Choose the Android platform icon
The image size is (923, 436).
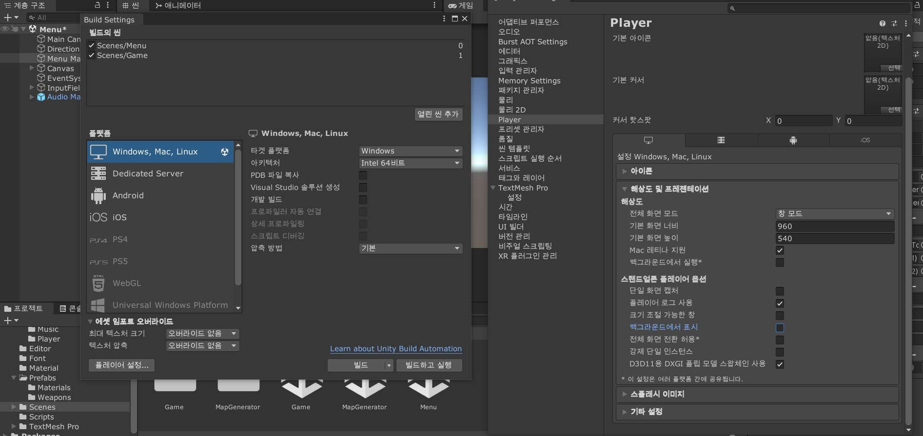98,195
